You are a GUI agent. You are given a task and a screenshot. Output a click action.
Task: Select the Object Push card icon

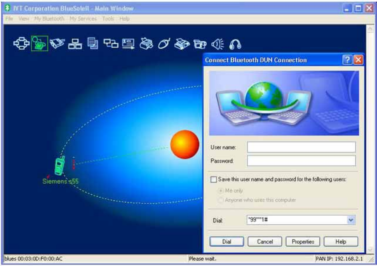[128, 44]
